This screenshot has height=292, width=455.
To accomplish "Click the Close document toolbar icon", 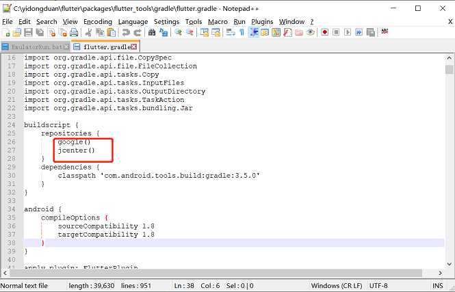I will [52, 32].
